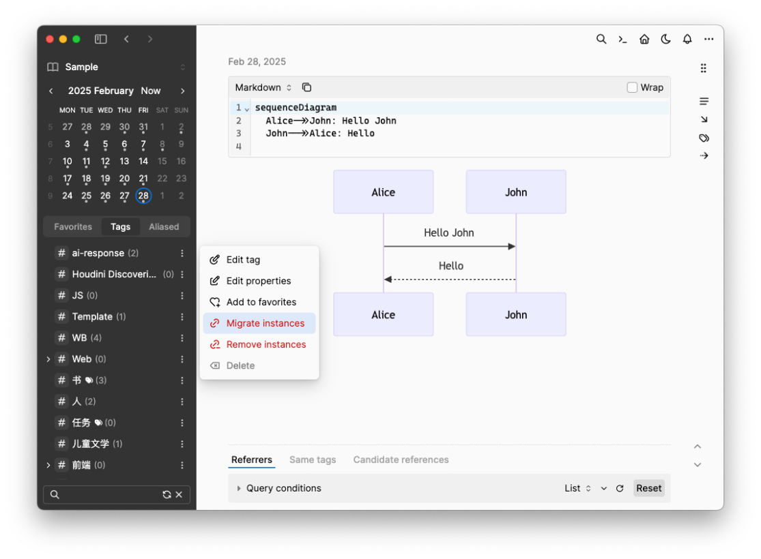This screenshot has width=761, height=559.
Task: Open options for ai-response tag
Action: click(182, 253)
